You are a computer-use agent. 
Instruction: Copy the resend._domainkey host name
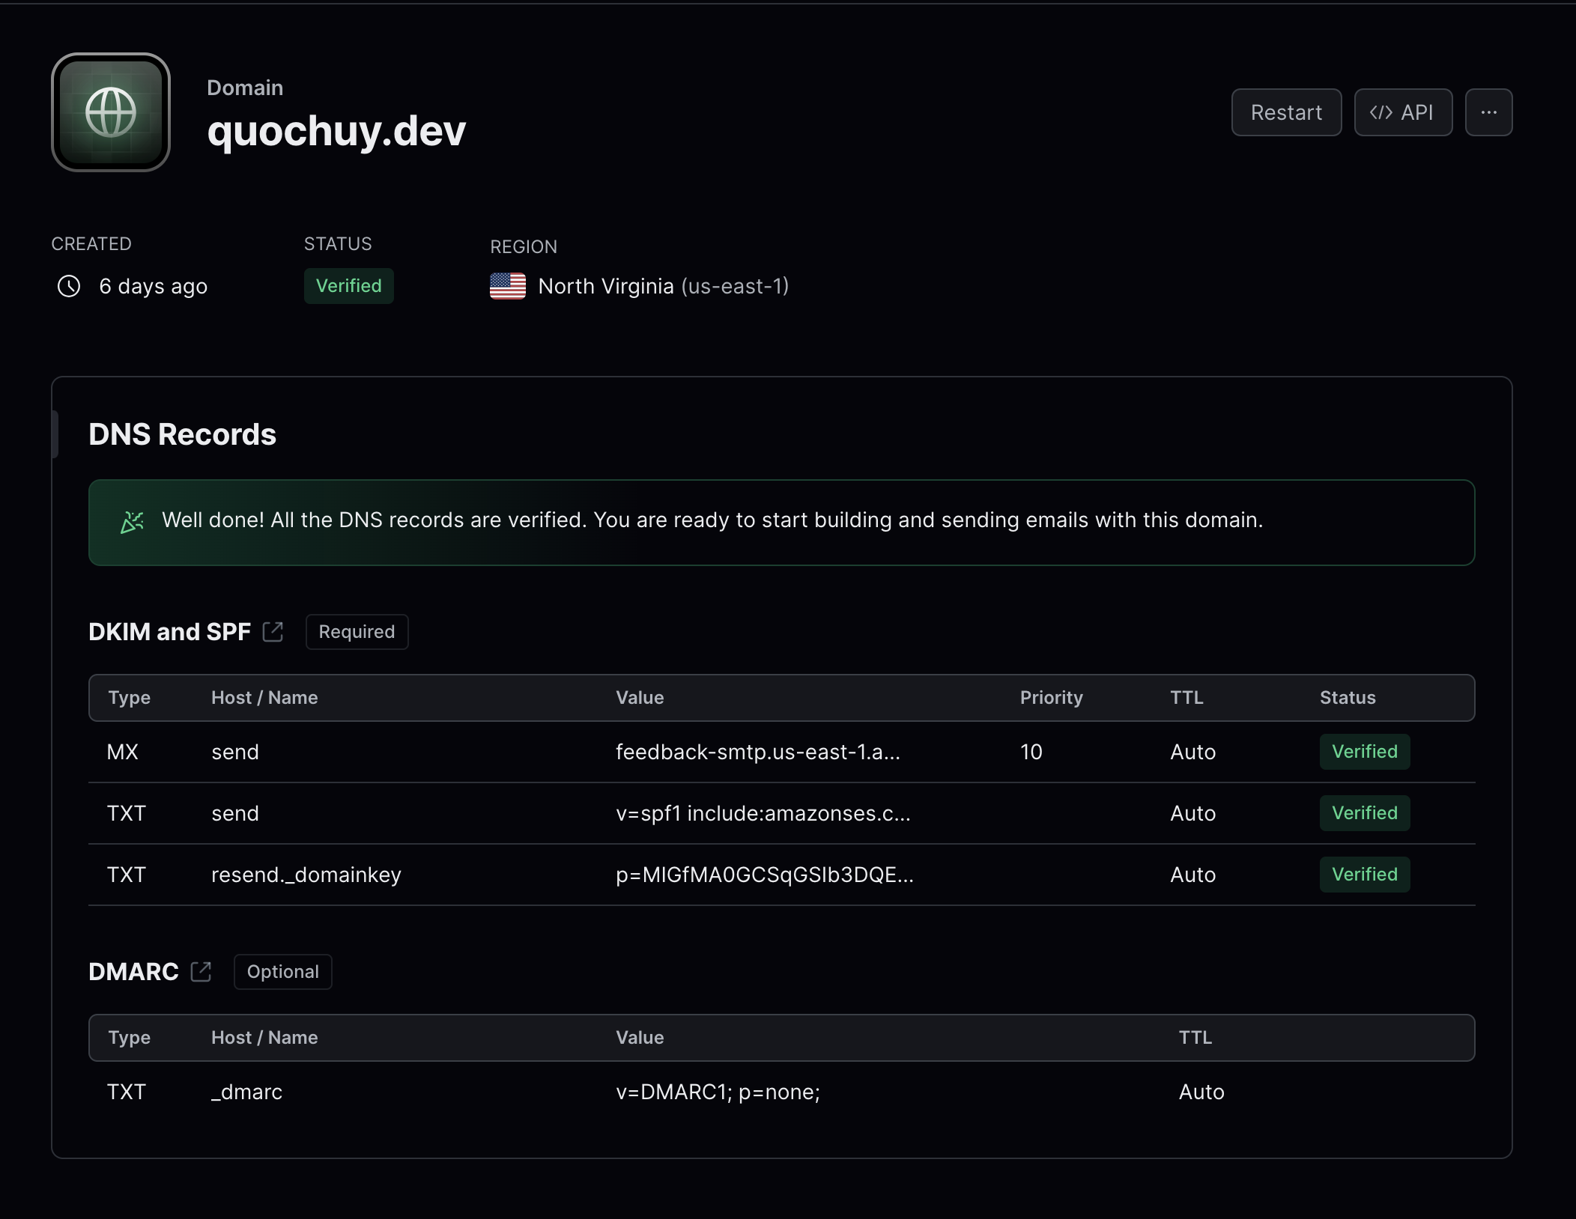306,875
